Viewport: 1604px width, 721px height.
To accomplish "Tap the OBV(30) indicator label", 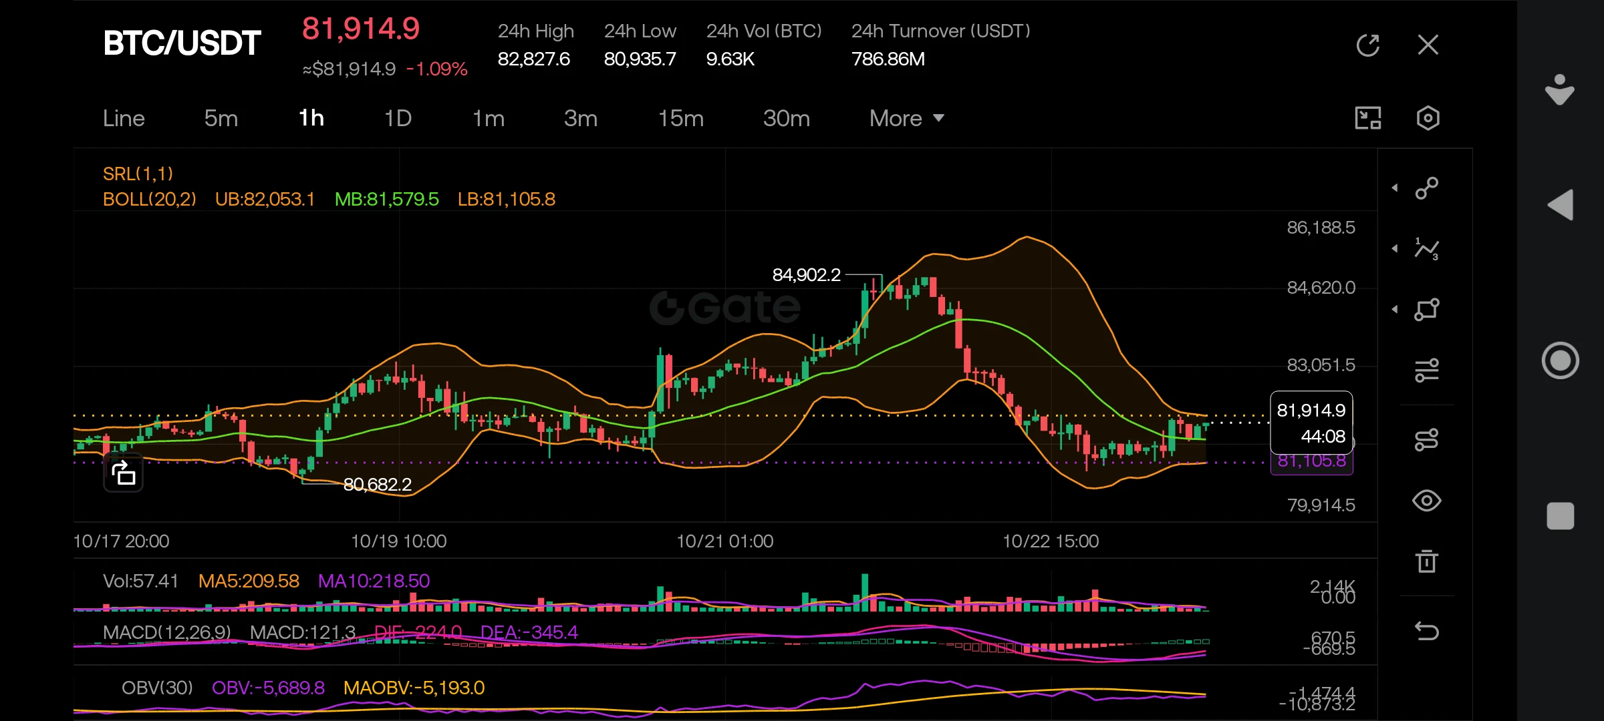I will [x=157, y=688].
